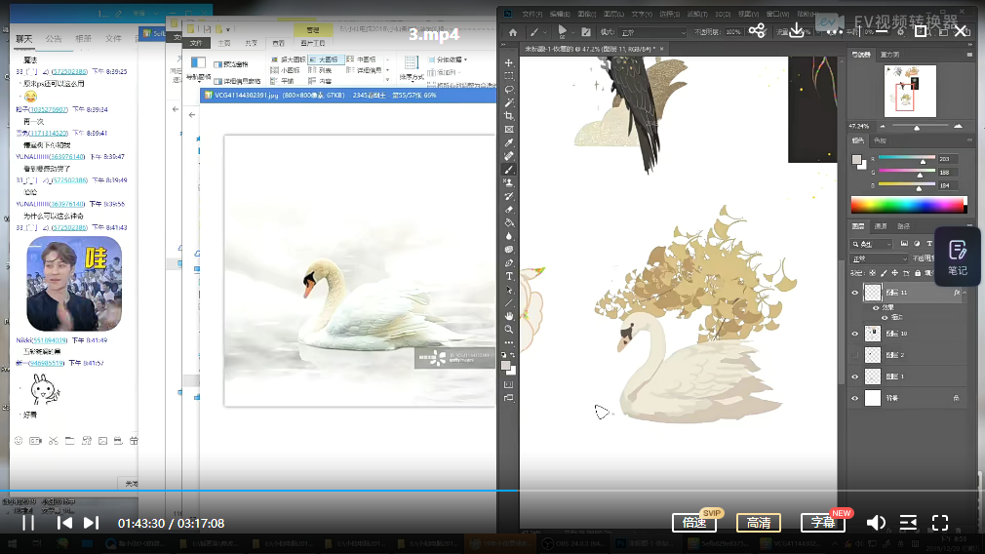
Task: Select the Healing Brush tool
Action: (509, 156)
